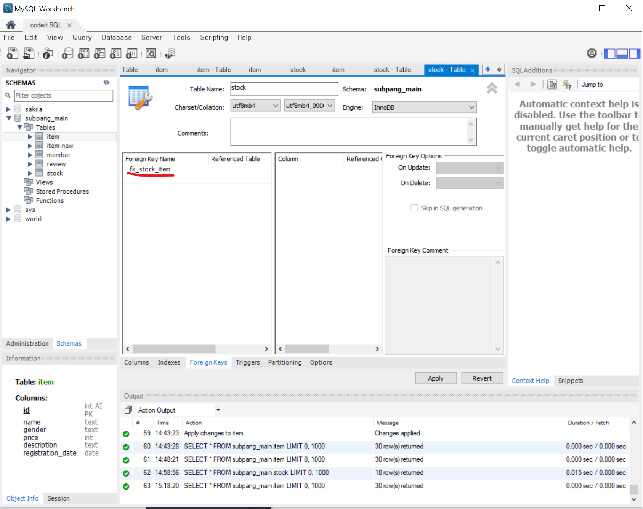Screen dimensions: 643x509
Task: Switch to the Indexes tab
Action: [169, 362]
